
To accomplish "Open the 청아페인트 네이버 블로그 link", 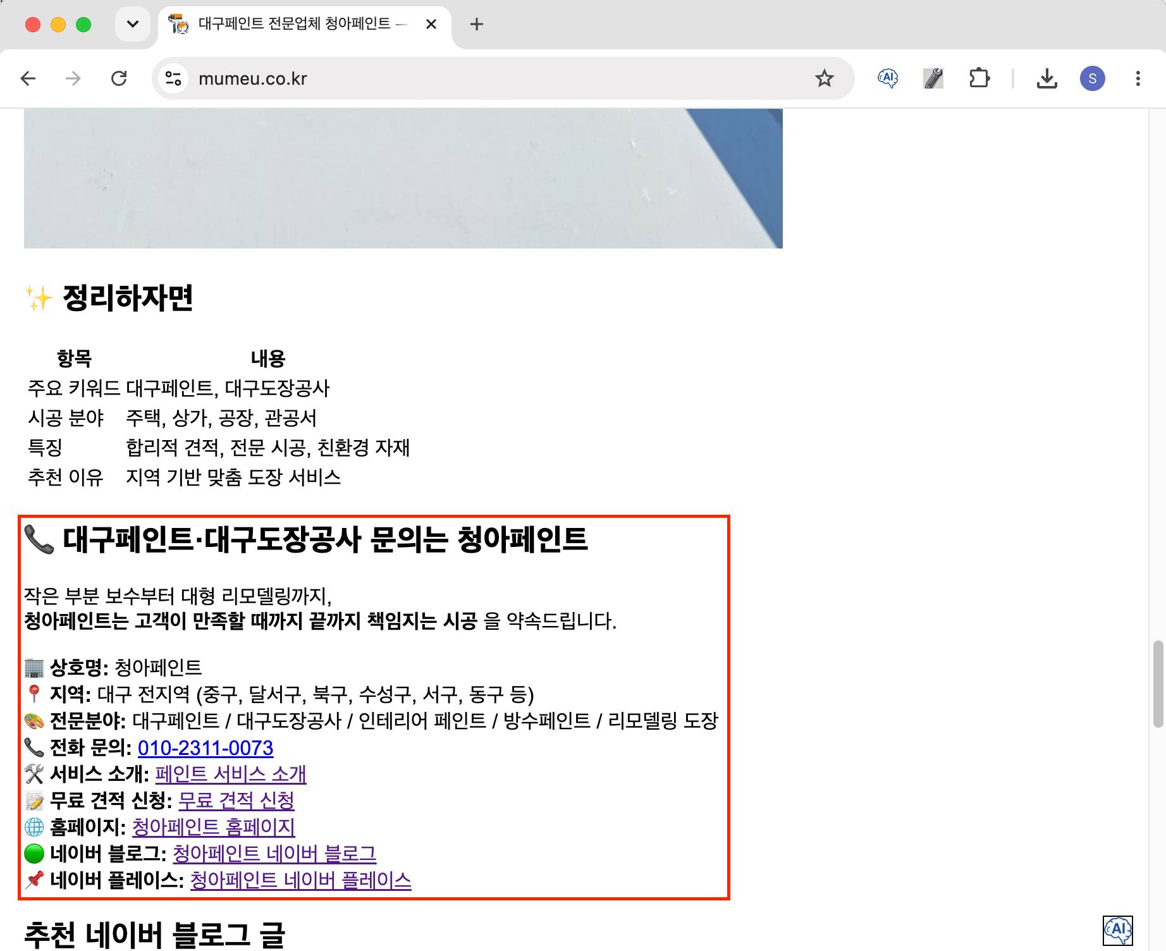I will (x=274, y=854).
